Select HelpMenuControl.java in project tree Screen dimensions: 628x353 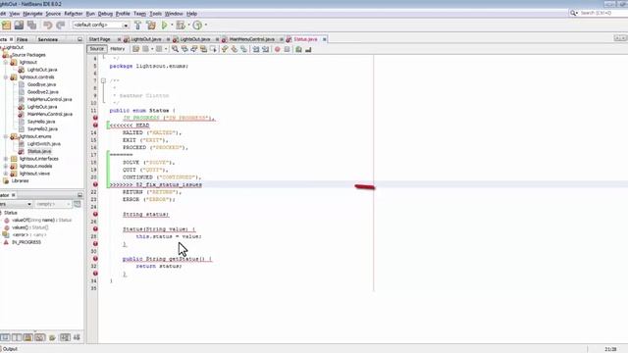point(49,99)
